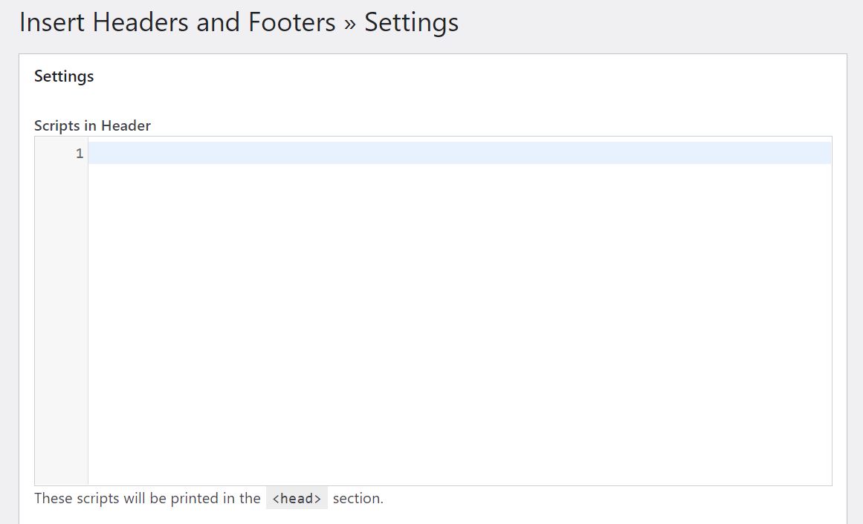The width and height of the screenshot is (863, 524).
Task: Click the word "Footers" in the page title
Action: [292, 22]
